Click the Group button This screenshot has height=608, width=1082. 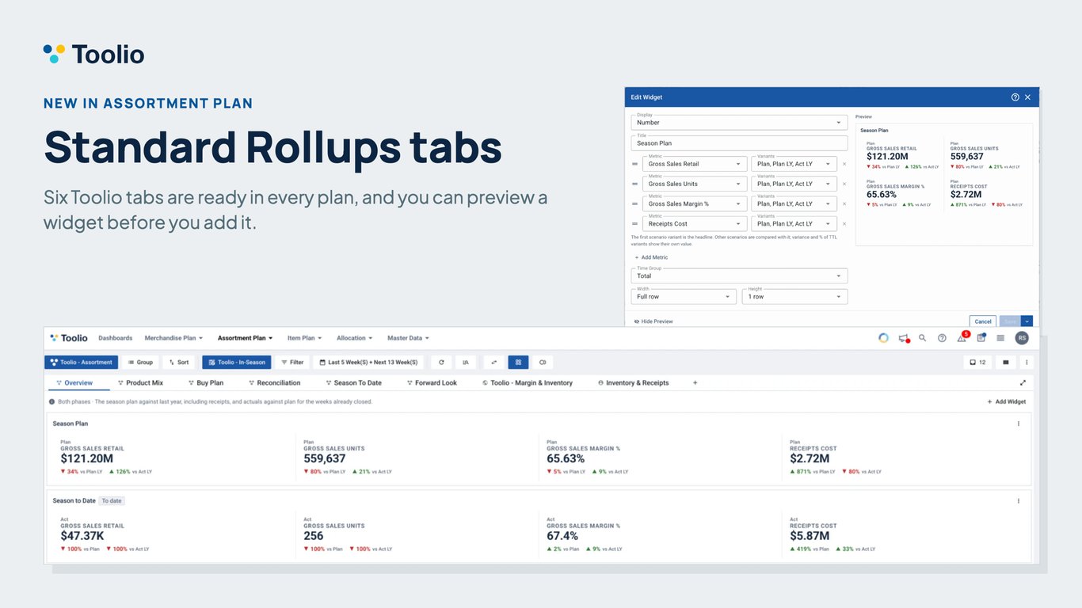pyautogui.click(x=140, y=362)
